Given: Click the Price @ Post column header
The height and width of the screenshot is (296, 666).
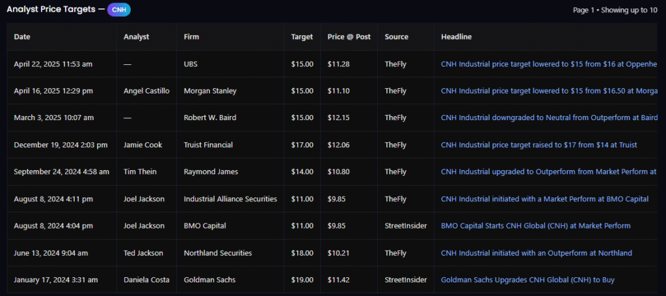Looking at the screenshot, I should tap(349, 37).
